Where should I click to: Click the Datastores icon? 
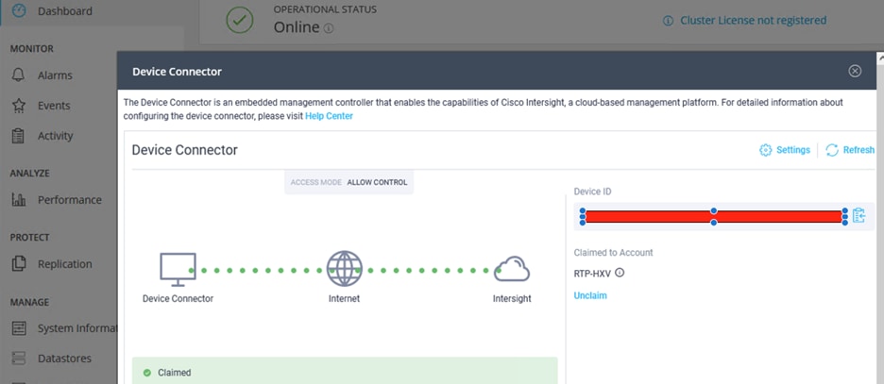(19, 359)
